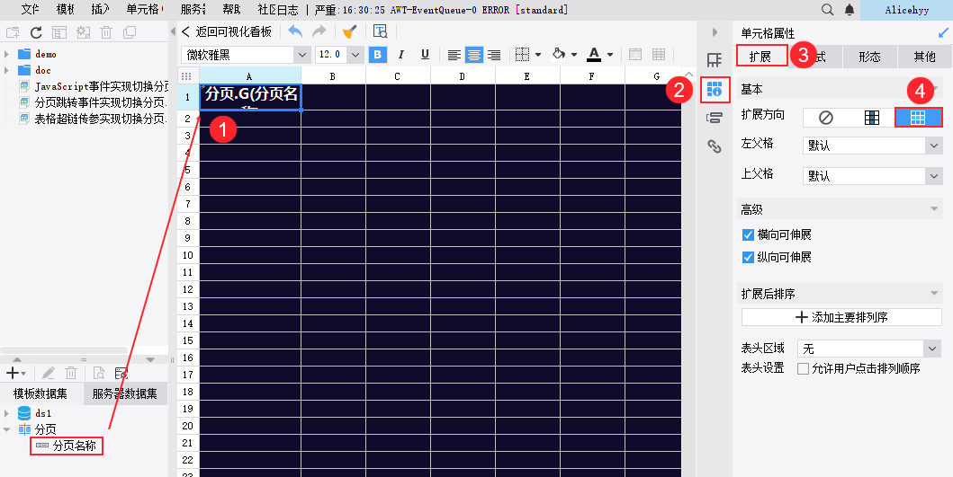Open the notification bell icon
953x477 pixels.
pyautogui.click(x=850, y=10)
